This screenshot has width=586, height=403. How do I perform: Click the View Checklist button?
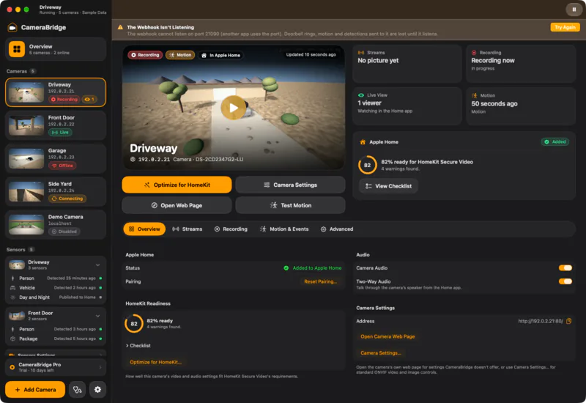[x=388, y=186]
